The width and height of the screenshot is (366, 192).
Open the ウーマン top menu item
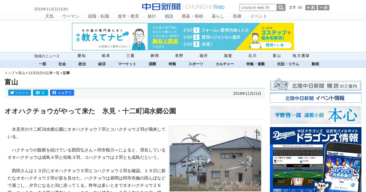click(x=71, y=16)
